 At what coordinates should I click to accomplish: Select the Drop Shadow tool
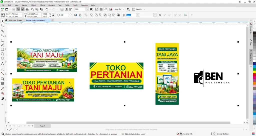tap(2, 79)
